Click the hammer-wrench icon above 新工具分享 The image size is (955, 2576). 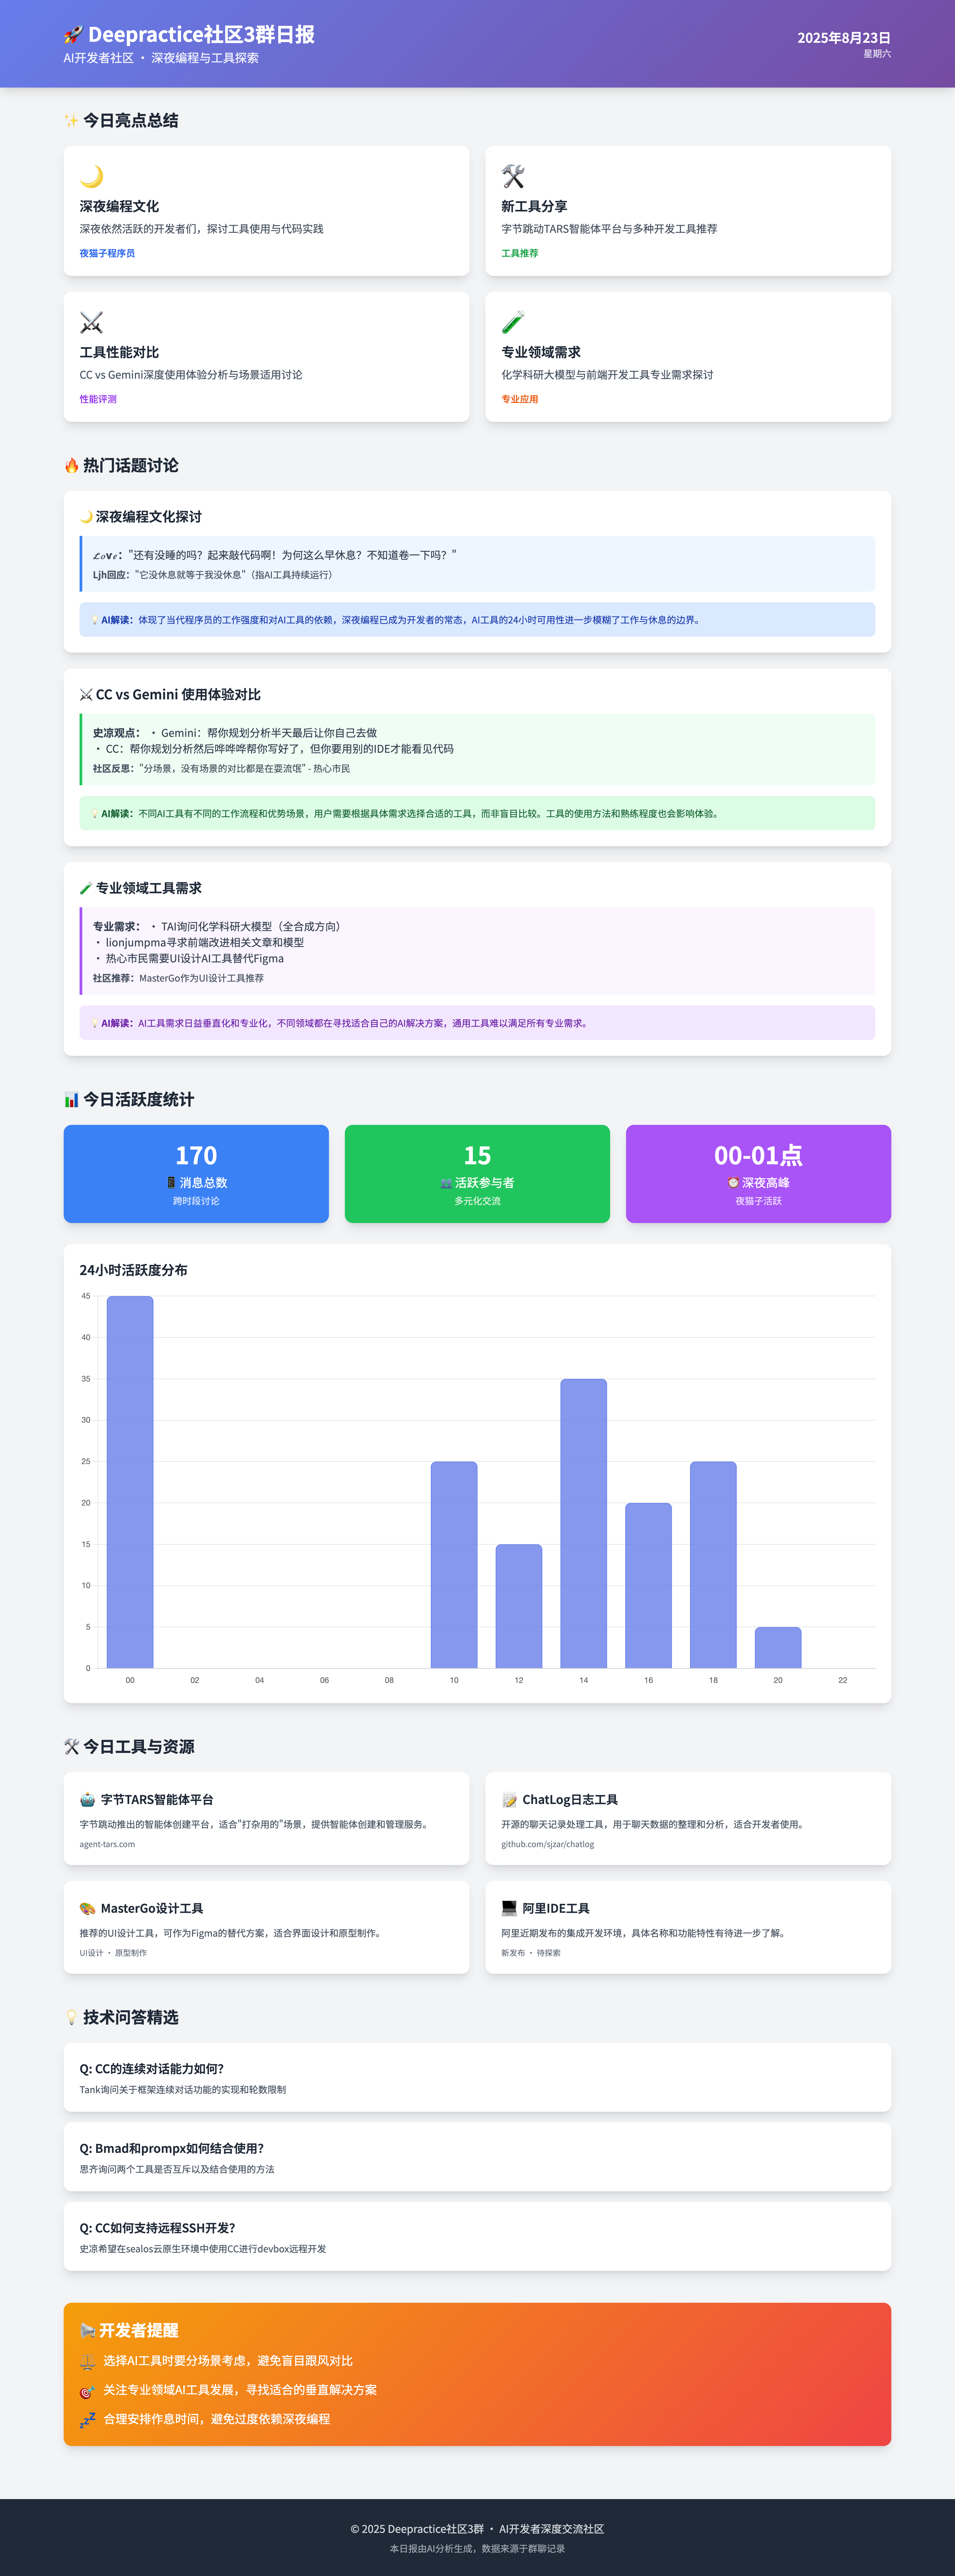point(513,176)
